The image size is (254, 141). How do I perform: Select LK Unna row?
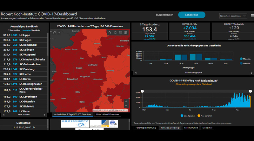pos(23,111)
